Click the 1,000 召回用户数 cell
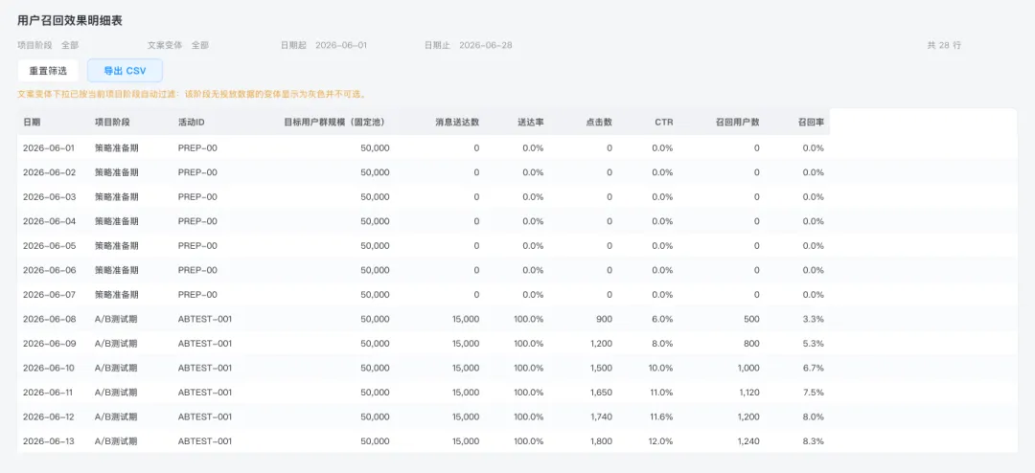 (747, 368)
